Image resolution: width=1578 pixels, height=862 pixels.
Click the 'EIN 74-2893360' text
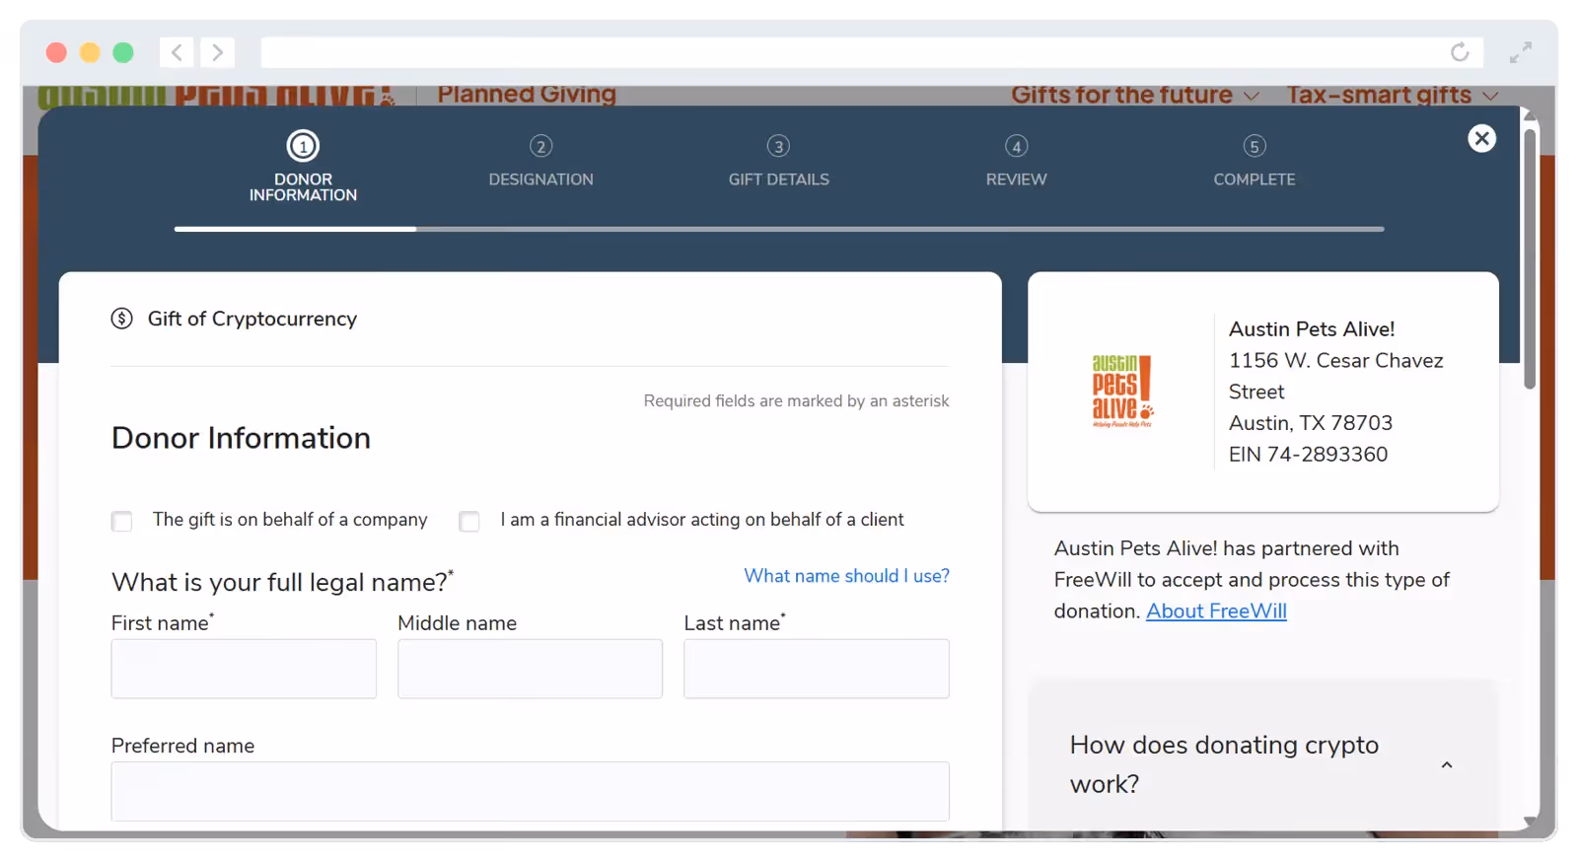1308,455
